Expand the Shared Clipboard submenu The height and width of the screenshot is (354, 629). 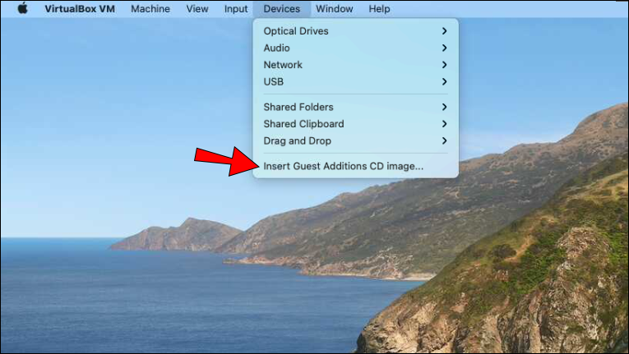(x=355, y=124)
